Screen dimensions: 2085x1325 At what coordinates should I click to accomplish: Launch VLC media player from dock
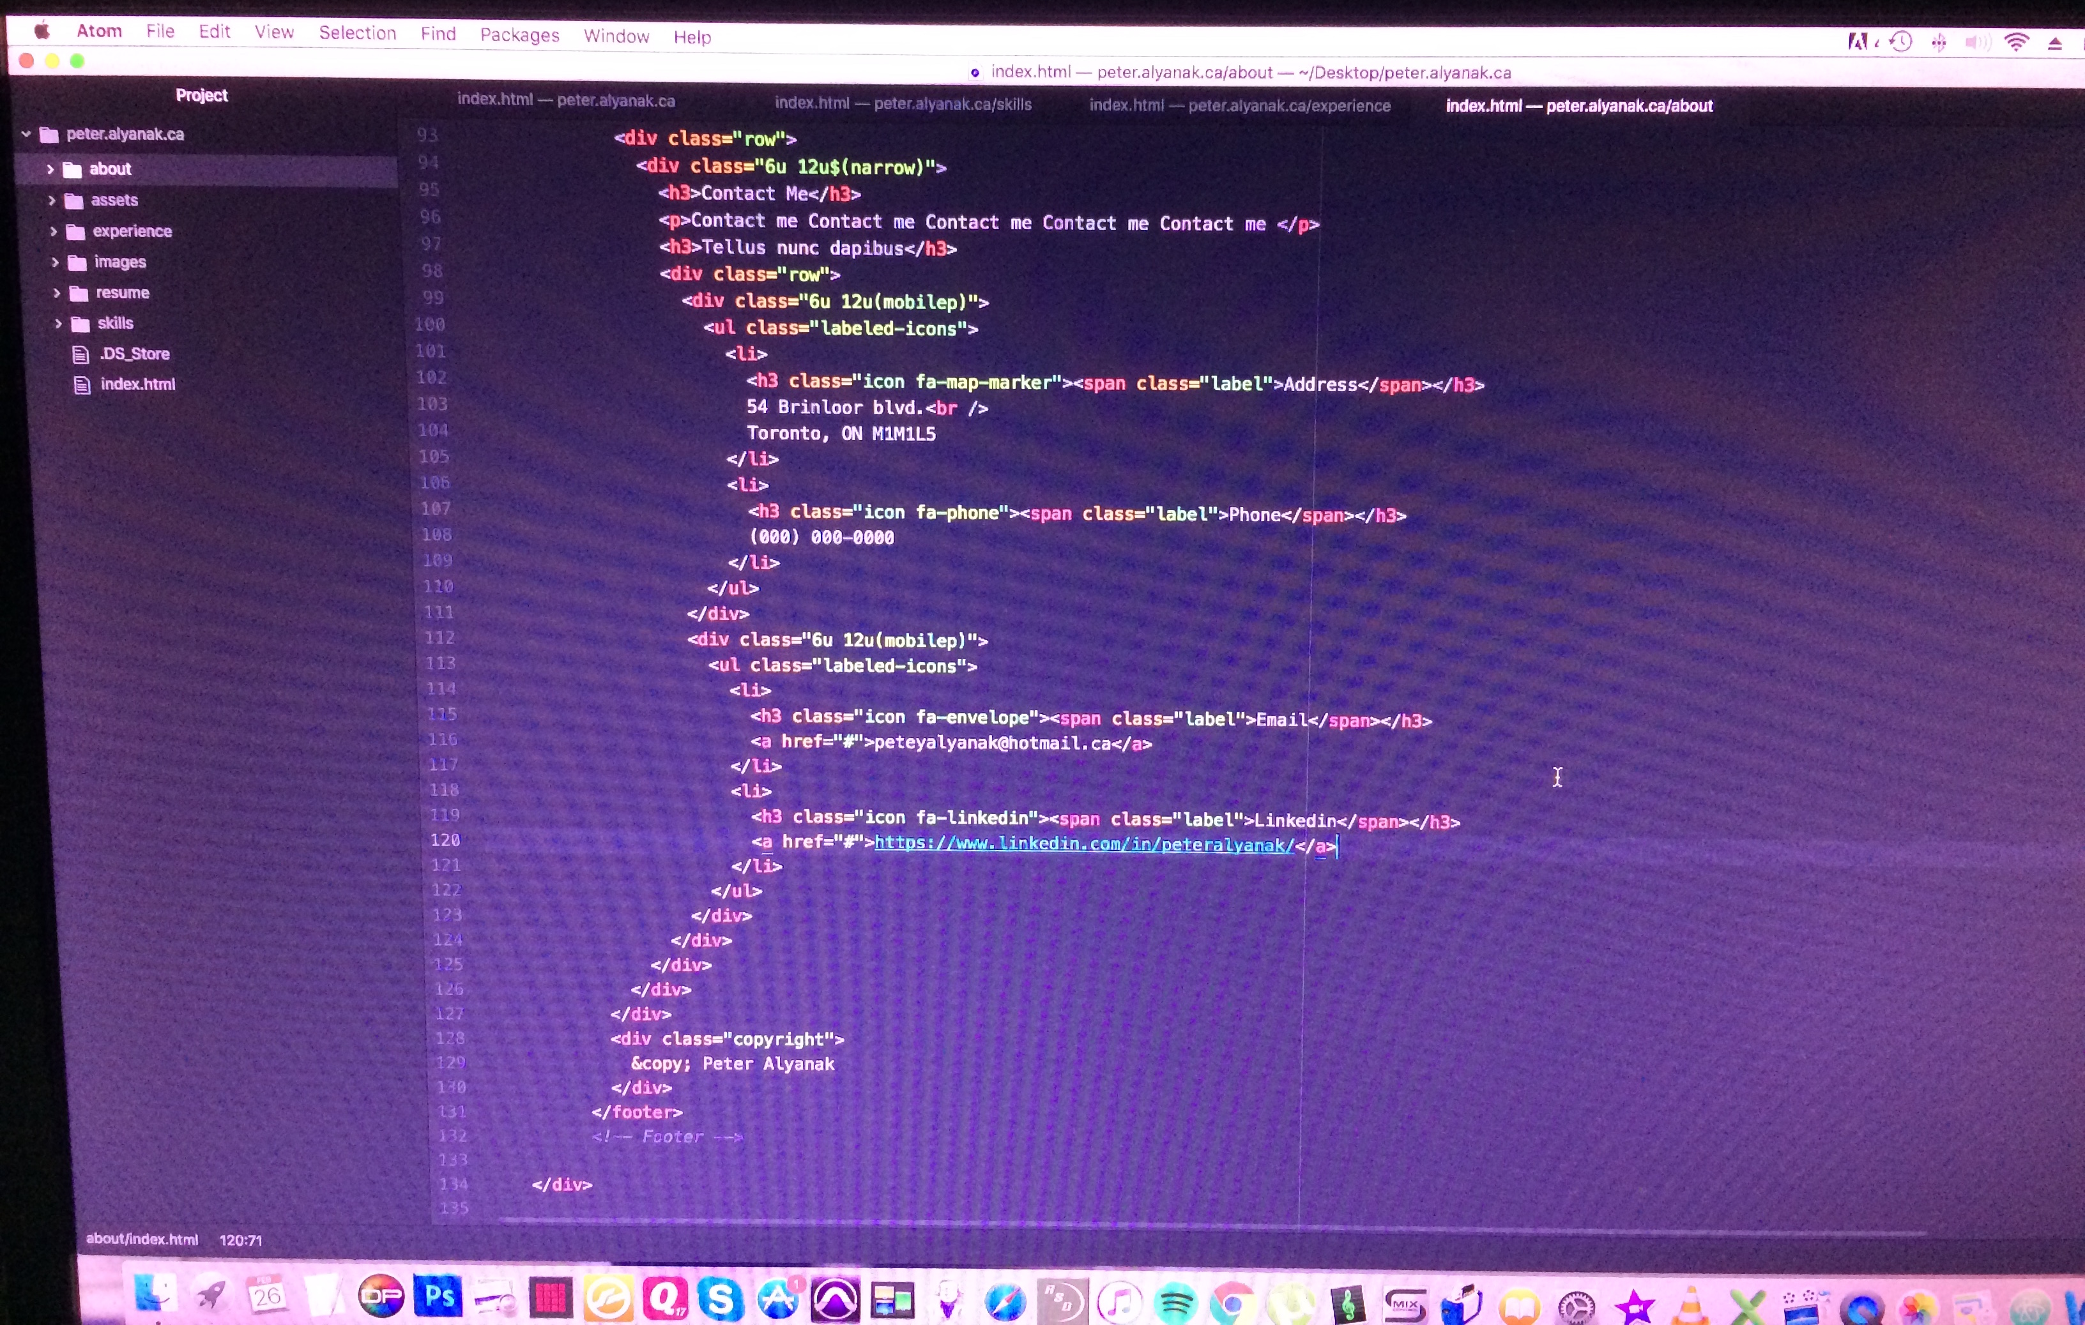point(1690,1305)
